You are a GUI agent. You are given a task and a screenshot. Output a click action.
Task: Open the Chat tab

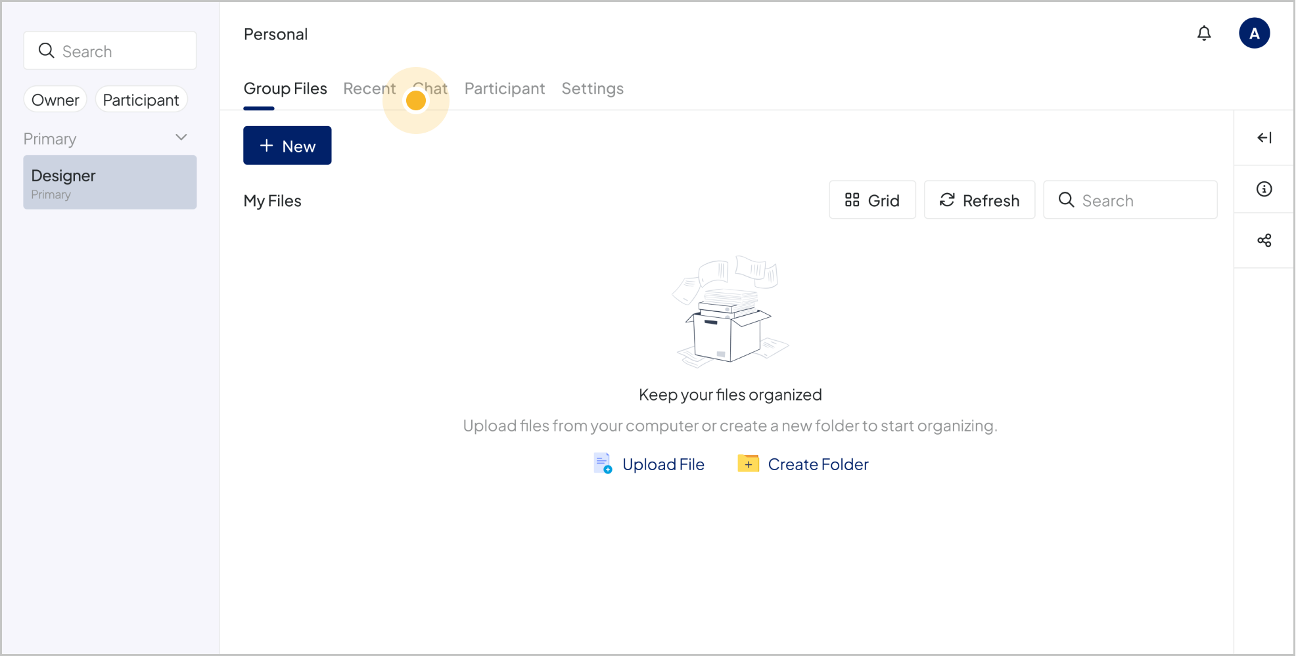(431, 89)
